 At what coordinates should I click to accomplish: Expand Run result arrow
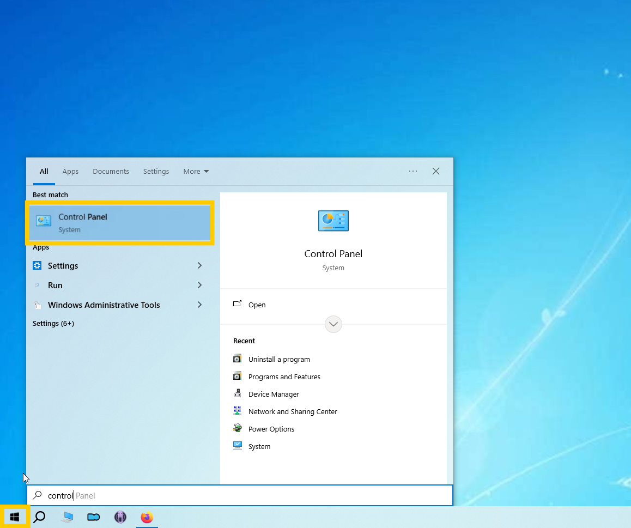click(x=199, y=286)
